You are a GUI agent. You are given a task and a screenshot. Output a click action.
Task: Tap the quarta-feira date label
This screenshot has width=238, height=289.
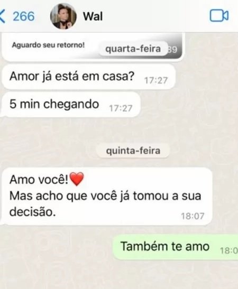tap(133, 49)
